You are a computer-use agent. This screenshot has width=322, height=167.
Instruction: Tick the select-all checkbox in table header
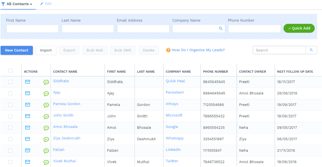pos(11,70)
